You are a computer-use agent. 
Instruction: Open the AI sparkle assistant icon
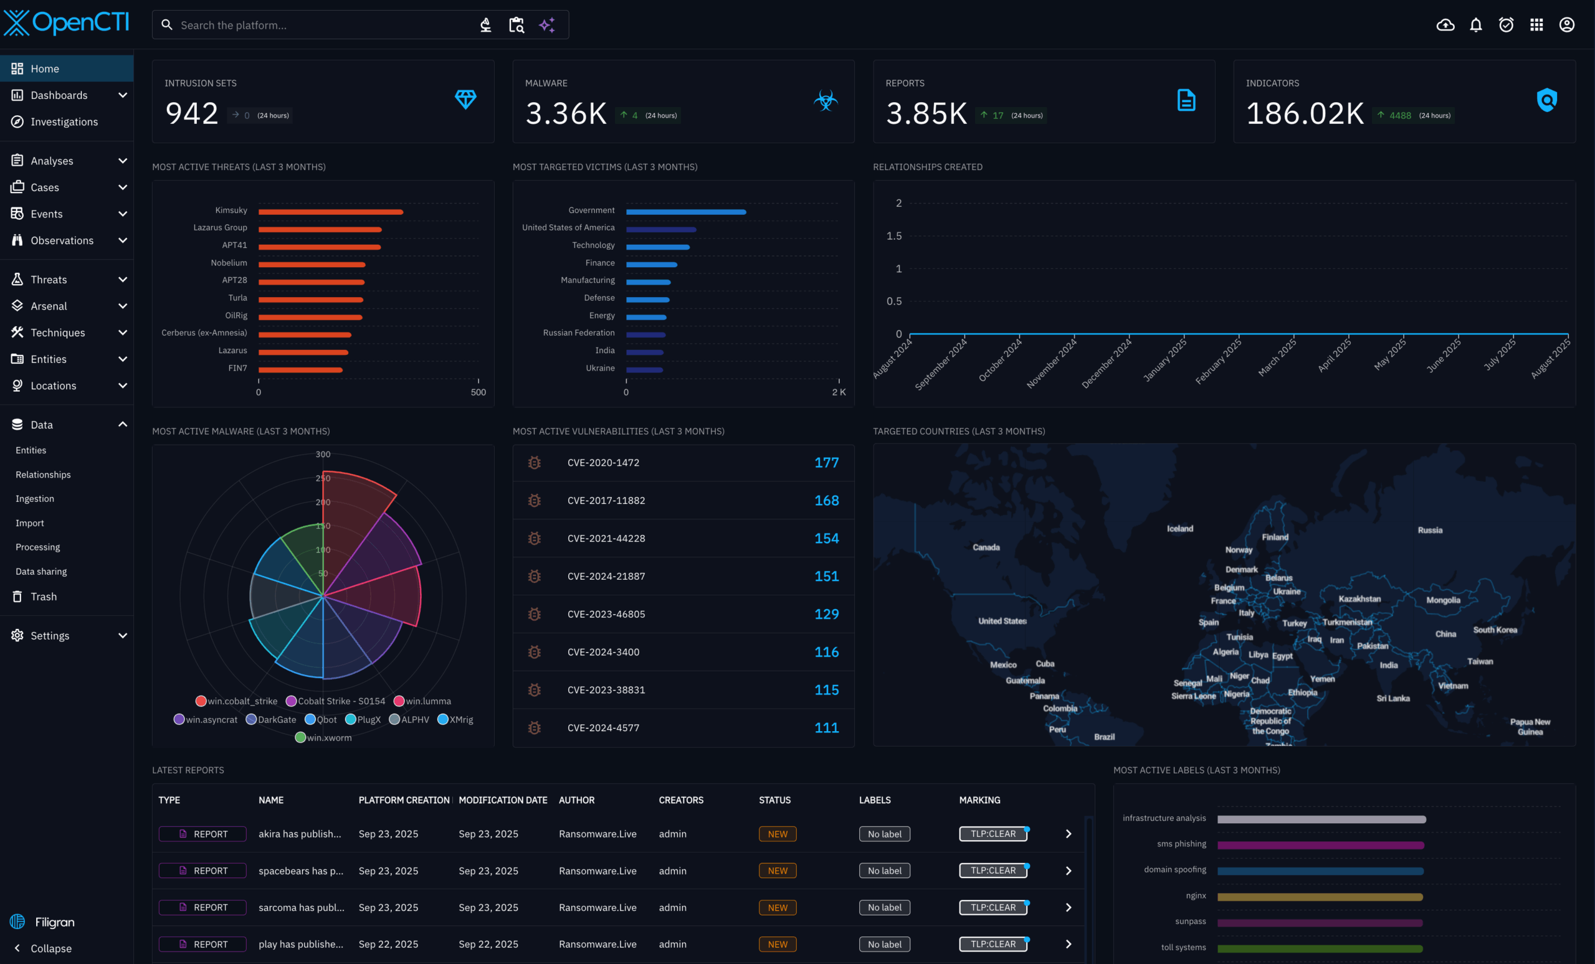[x=547, y=24]
